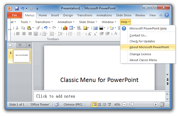Image resolution: width=178 pixels, height=116 pixels.
Task: Click the Zoom In plus button
Action: (x=156, y=104)
